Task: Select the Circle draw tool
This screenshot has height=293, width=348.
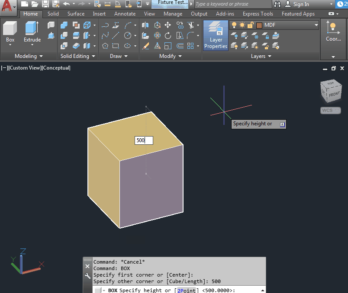Action: 128,35
